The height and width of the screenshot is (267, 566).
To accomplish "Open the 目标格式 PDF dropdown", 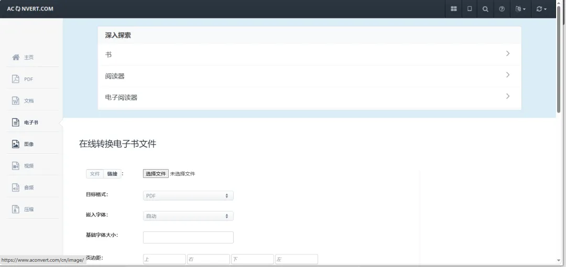I will click(x=188, y=196).
